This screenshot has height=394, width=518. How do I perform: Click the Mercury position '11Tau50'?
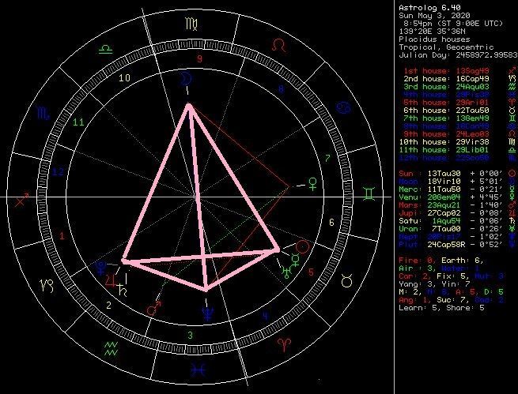tap(444, 189)
